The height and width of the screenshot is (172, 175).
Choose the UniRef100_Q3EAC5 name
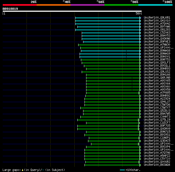click(157, 141)
